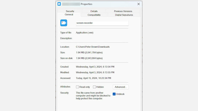
Task: Click the size value 2,041,704 bytes
Action: pyautogui.click(x=89, y=52)
